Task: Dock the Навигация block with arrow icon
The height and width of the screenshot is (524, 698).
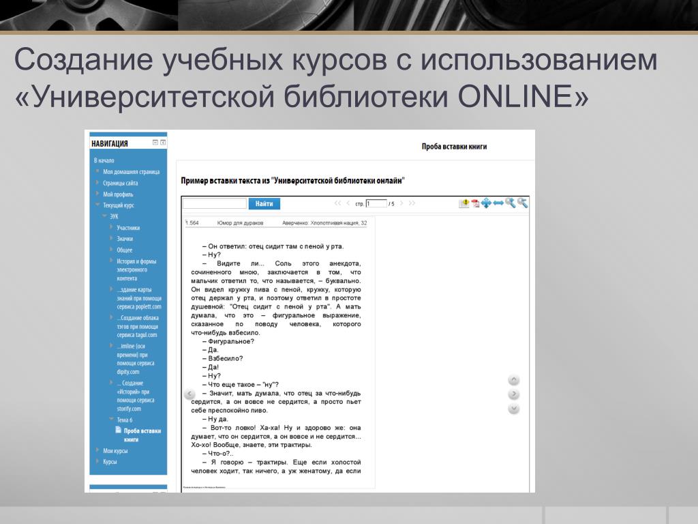Action: 163,143
